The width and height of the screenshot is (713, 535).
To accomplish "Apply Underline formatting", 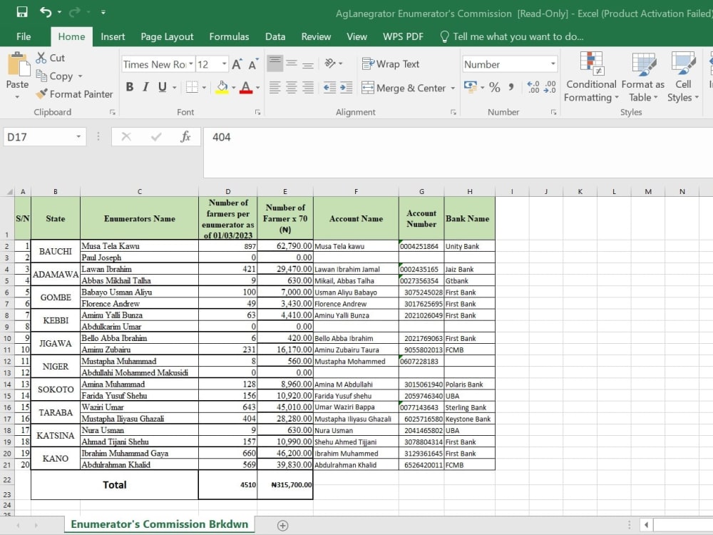I will tap(163, 87).
